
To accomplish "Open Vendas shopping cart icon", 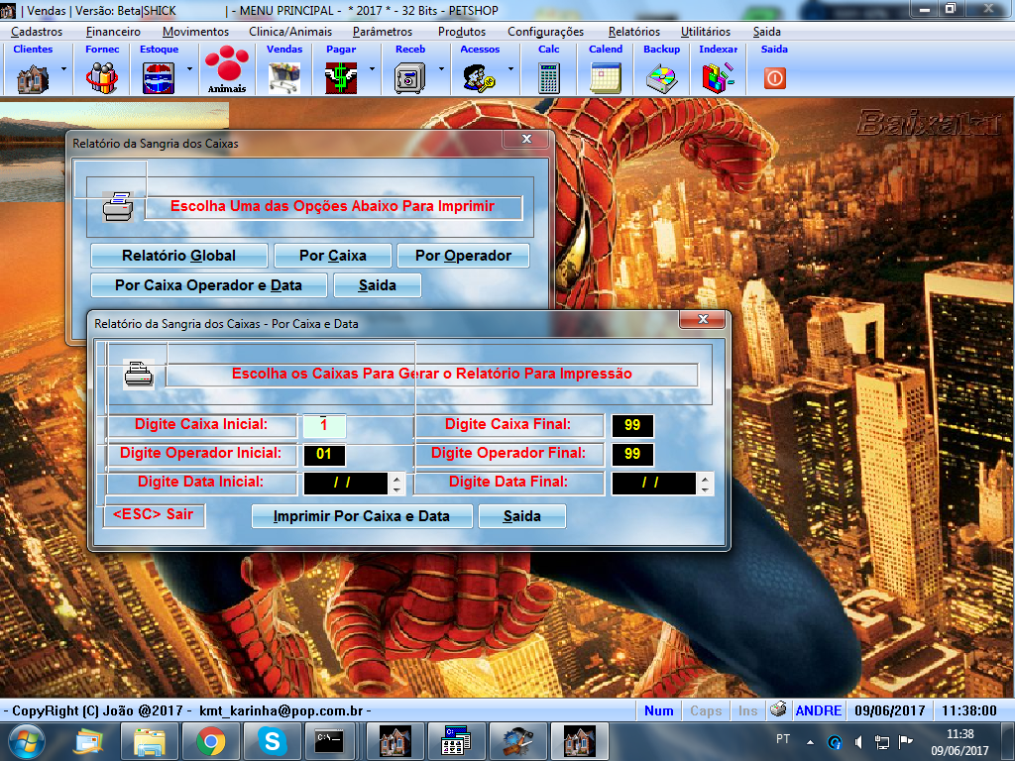I will [x=284, y=78].
